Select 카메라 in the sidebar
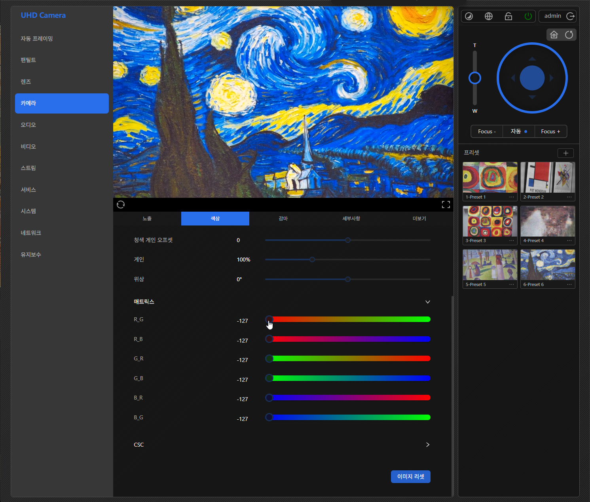 [x=62, y=103]
